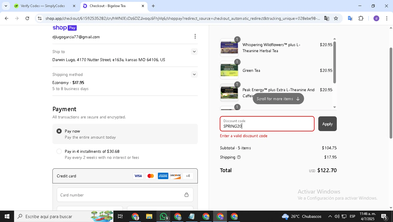Show hidden system tray icons
Image resolution: width=393 pixels, height=222 pixels.
330,216
